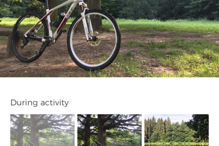219x146 pixels.
Task: Click the yellow front disc brake rotor
Action: click(x=95, y=39)
